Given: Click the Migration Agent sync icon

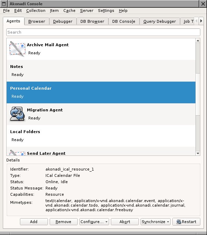Looking at the screenshot, I should click(17, 114).
